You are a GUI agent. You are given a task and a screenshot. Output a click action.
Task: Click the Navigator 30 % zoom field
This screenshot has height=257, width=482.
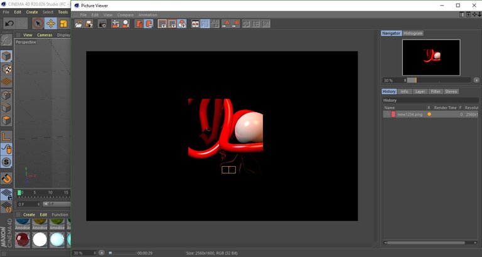tap(394, 80)
